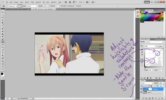This screenshot has width=166, height=100.
Task: Select the Crop tool
Action: coord(3,23)
